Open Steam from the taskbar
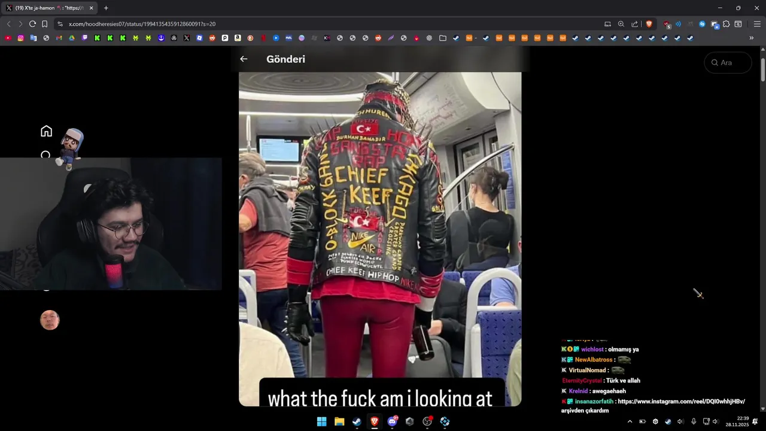766x431 pixels. click(x=357, y=421)
